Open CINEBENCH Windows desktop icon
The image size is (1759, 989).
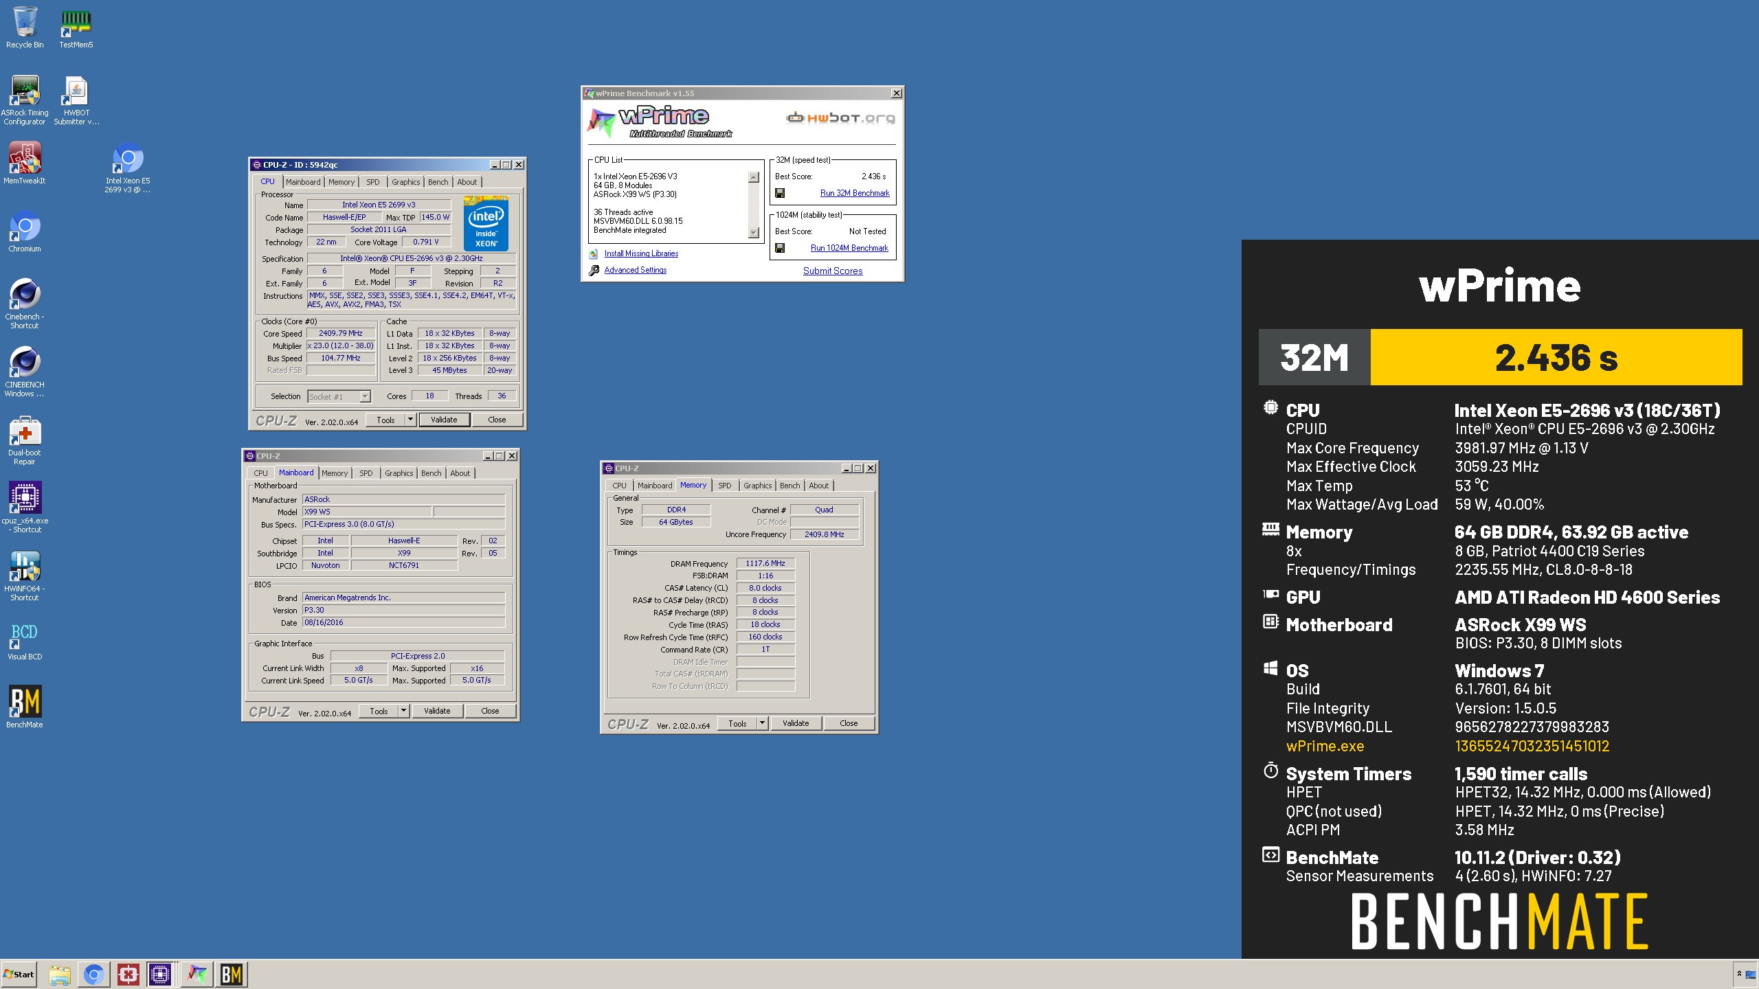(x=25, y=372)
